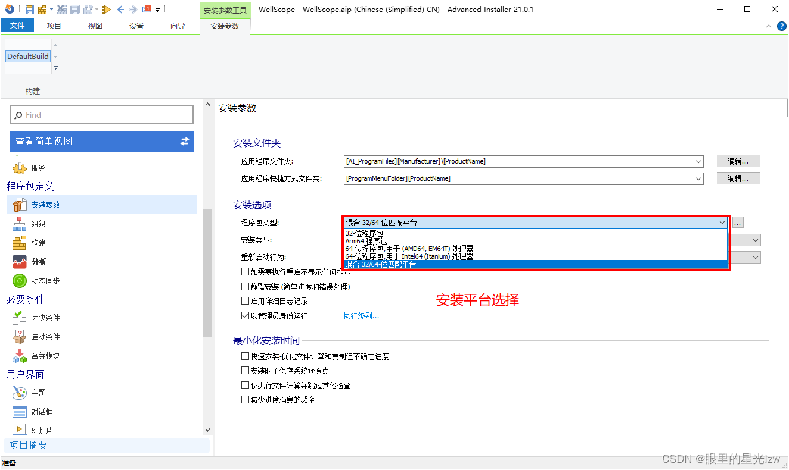The width and height of the screenshot is (789, 470).
Task: Click 编辑 button for 应用程序文件夹
Action: pyautogui.click(x=738, y=161)
